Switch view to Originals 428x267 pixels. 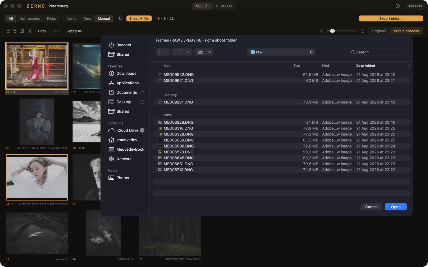379,31
